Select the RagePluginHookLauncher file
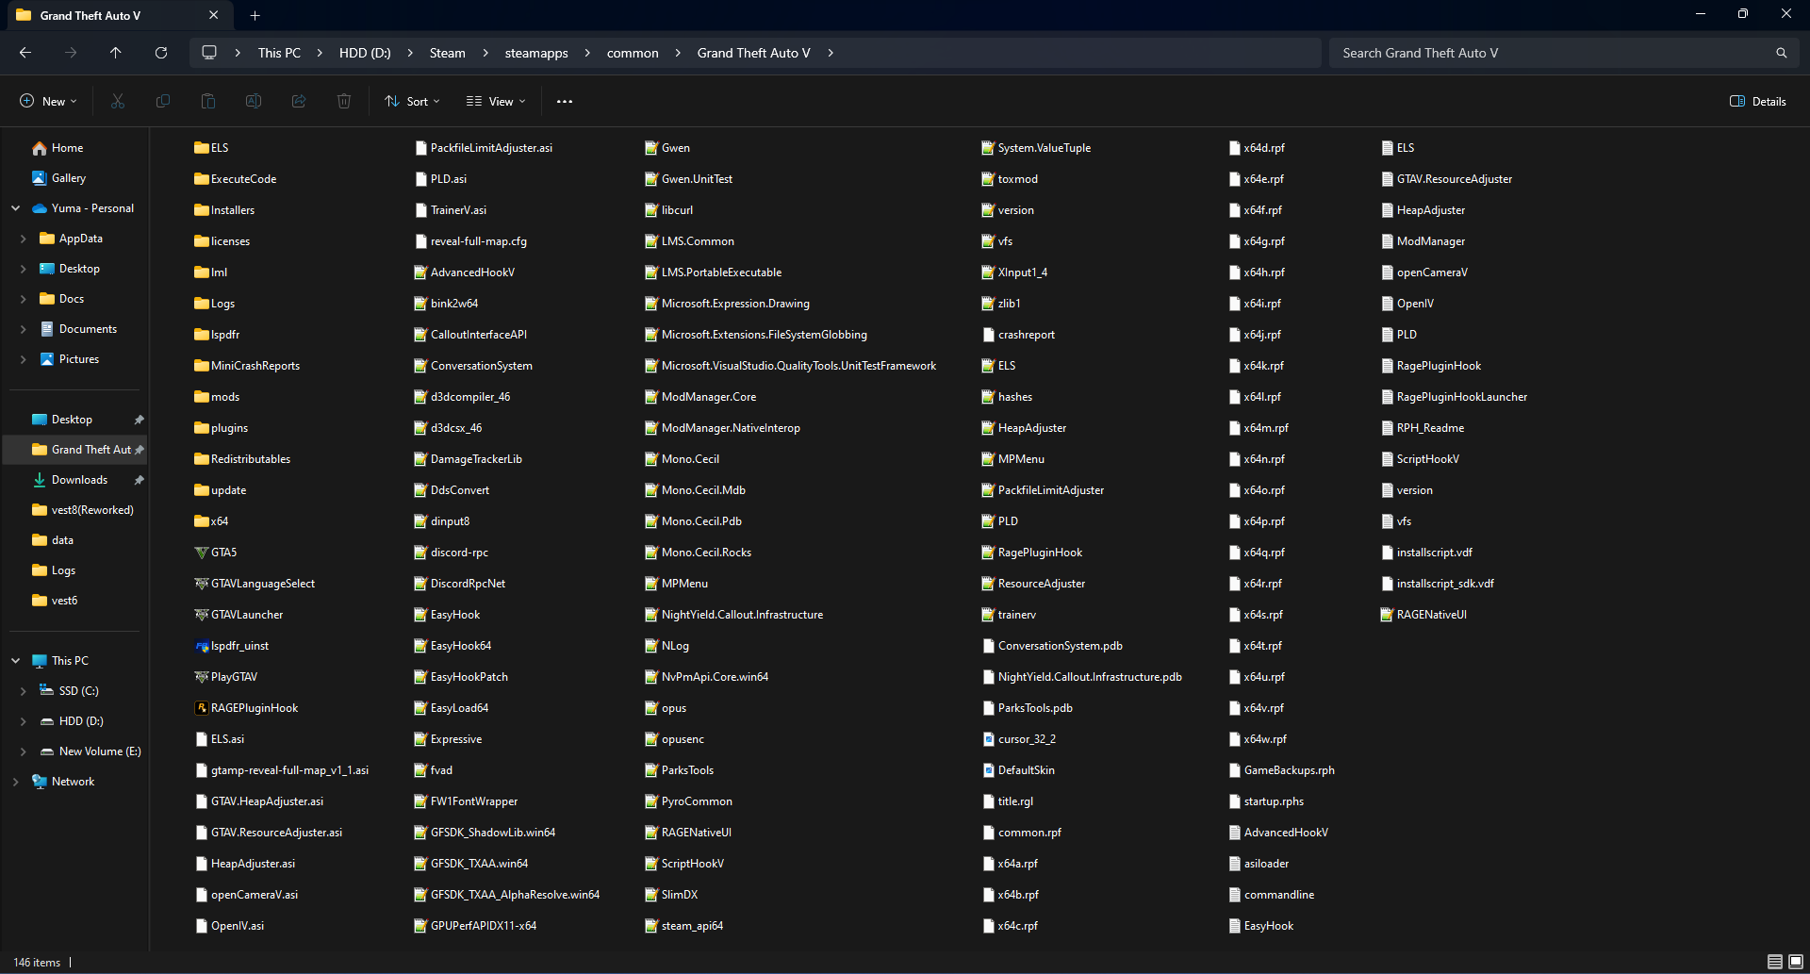Viewport: 1810px width, 974px height. coord(1455,397)
